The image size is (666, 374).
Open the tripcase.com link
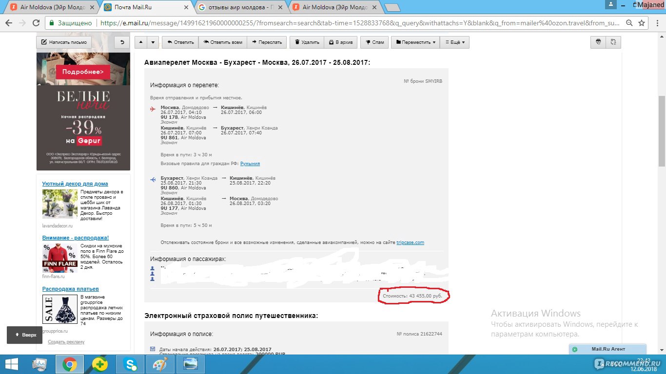coord(410,242)
